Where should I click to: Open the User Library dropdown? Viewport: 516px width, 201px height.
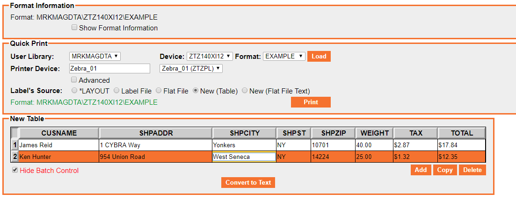(95, 56)
